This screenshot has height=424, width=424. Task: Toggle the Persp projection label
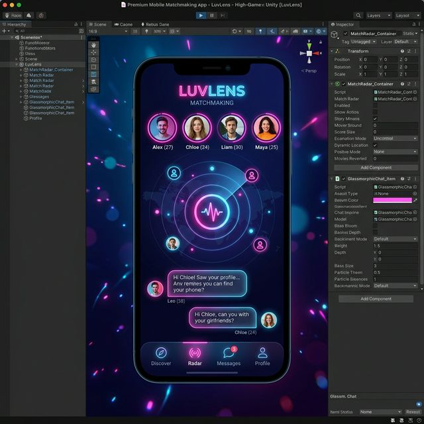click(x=309, y=71)
